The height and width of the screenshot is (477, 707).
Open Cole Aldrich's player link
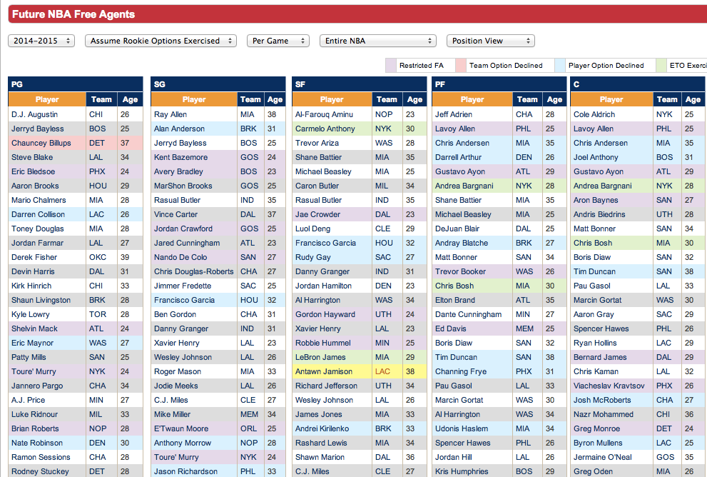(x=594, y=115)
